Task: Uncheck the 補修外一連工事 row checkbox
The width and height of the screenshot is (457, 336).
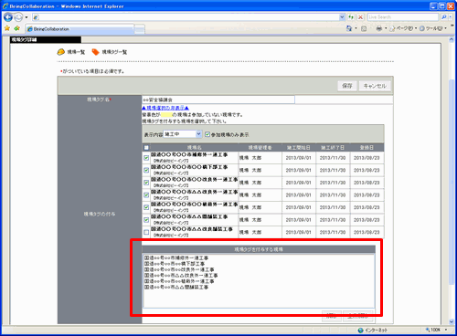Action: pos(146,158)
